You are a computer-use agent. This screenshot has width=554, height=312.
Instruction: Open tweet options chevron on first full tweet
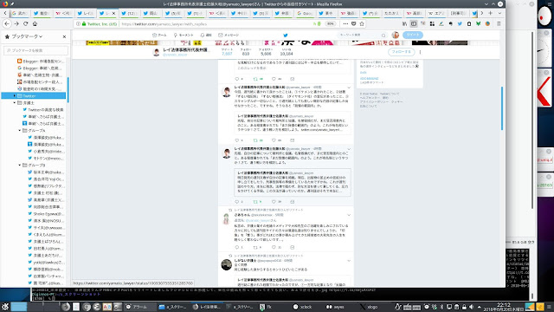coord(349,87)
